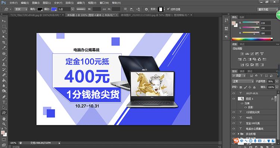Screen dimensions: 280x148
Task: Expand the 多边形框 layer group
Action: pos(239,134)
